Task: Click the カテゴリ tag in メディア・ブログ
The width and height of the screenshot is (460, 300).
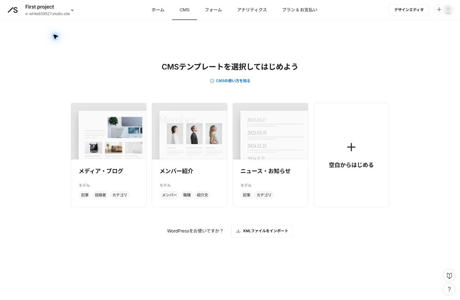Action: [x=120, y=195]
